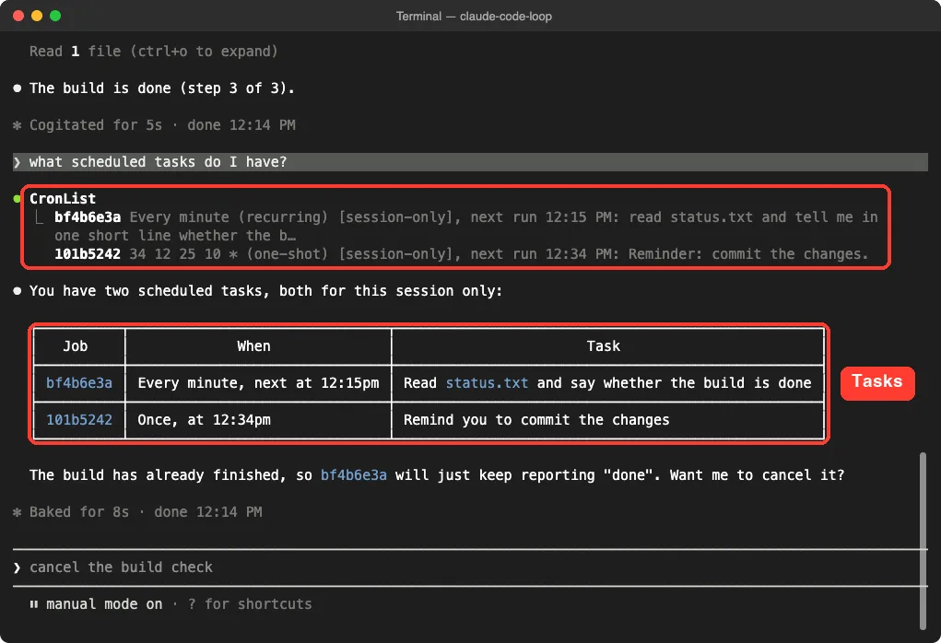Click the CronList tool heading
This screenshot has height=643, width=941.
tap(63, 199)
